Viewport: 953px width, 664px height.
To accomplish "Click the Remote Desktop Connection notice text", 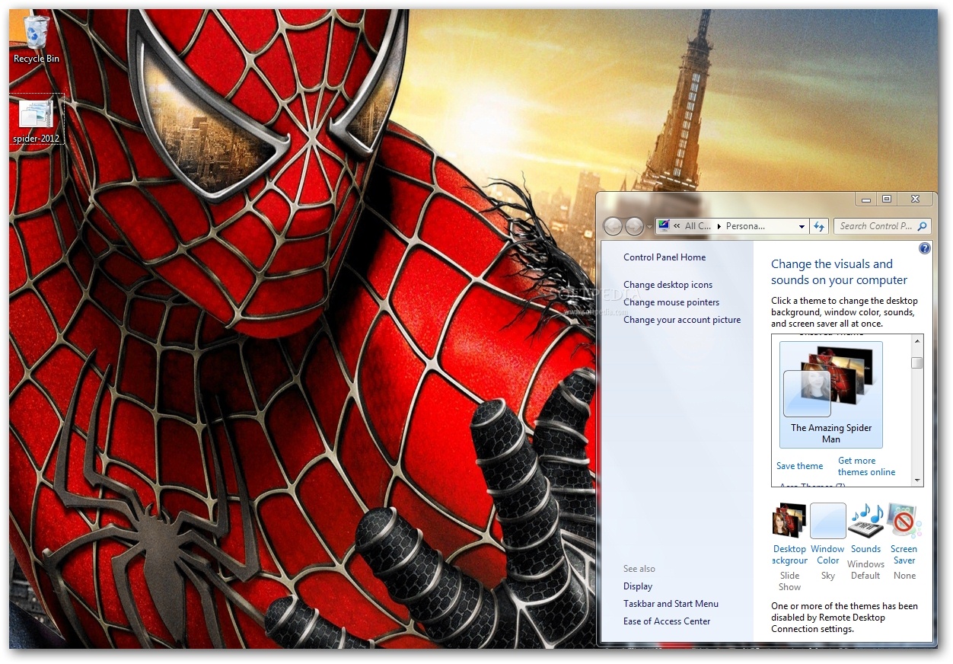I will [x=844, y=618].
